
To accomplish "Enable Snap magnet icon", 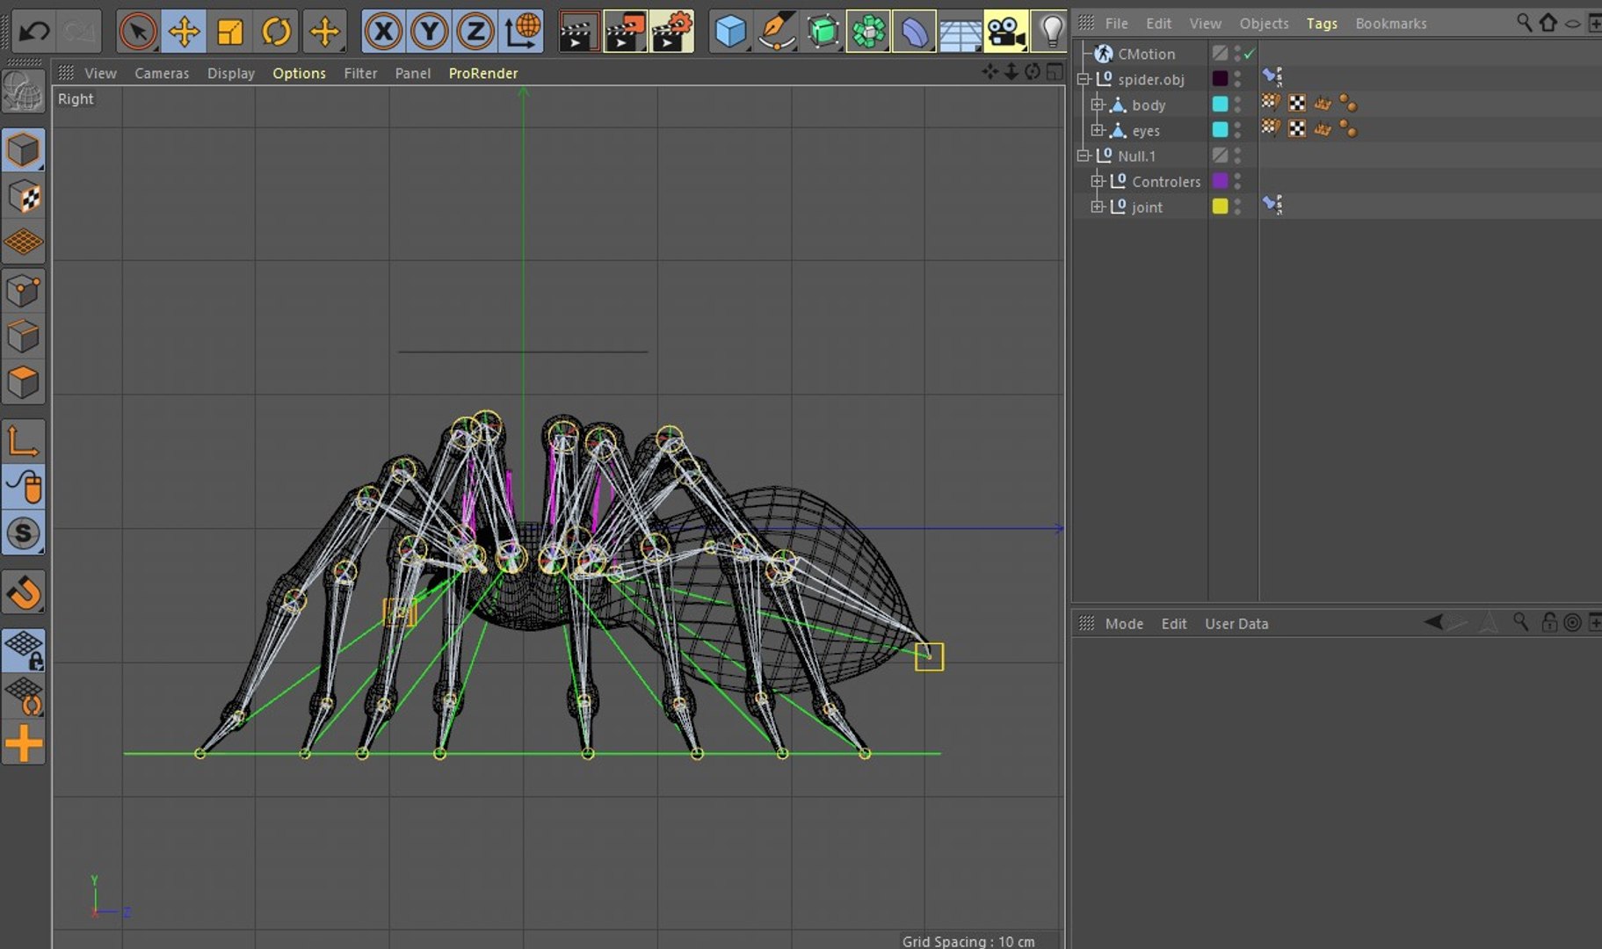I will point(24,592).
